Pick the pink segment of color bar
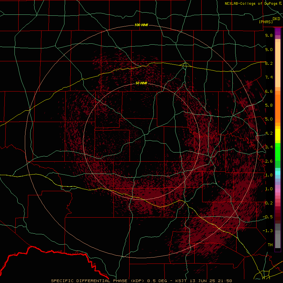The image size is (283, 283). [278, 191]
